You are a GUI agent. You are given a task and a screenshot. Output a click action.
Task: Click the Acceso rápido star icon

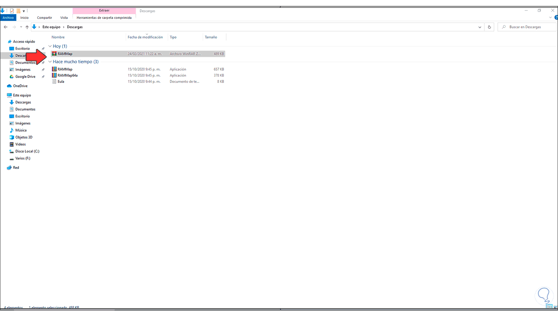click(10, 42)
